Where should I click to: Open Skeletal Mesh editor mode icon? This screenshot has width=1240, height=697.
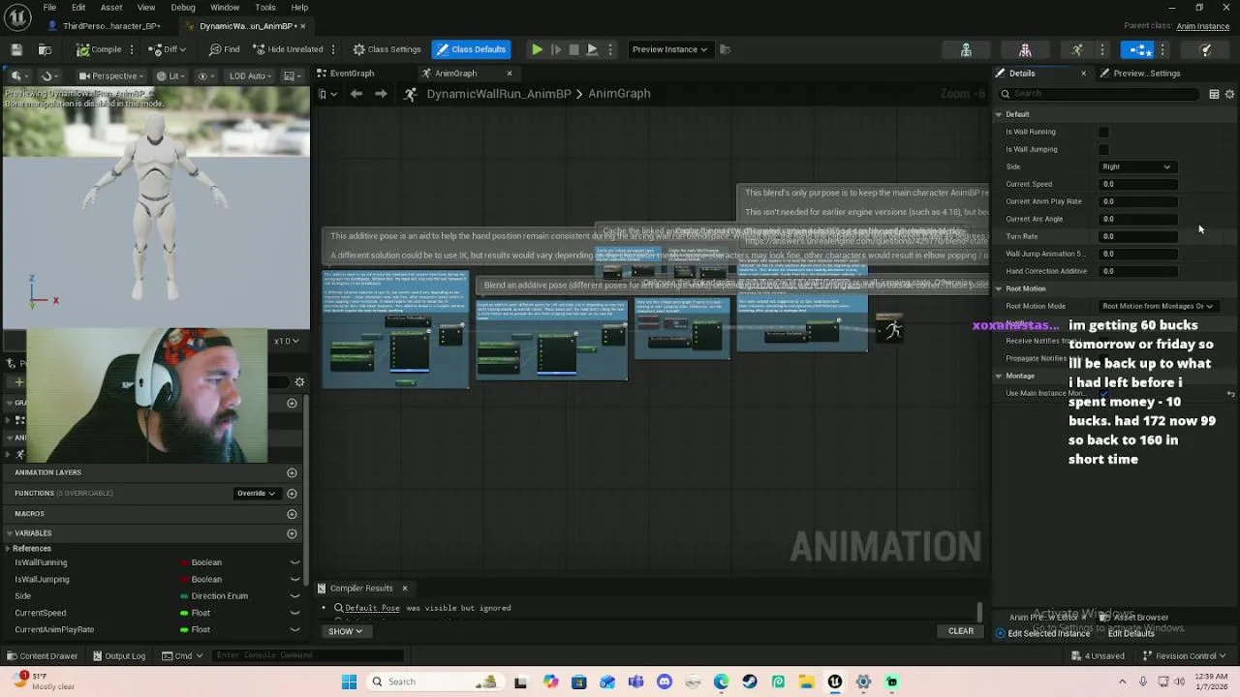click(1025, 49)
